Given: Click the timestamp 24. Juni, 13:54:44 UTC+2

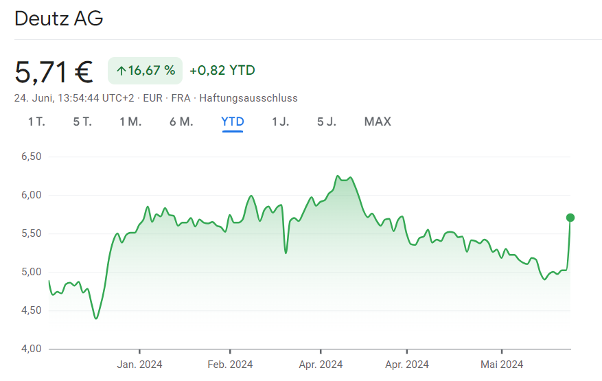Looking at the screenshot, I should pos(74,98).
